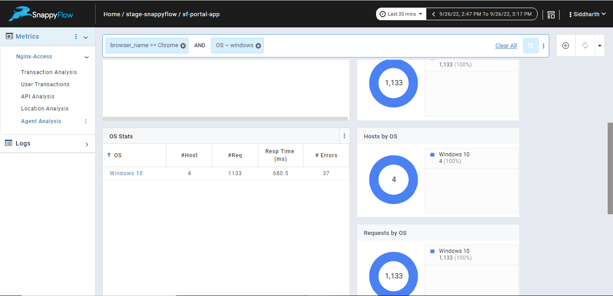This screenshot has height=296, width=613.
Task: Open Metrics section three-dot menu
Action: click(76, 37)
